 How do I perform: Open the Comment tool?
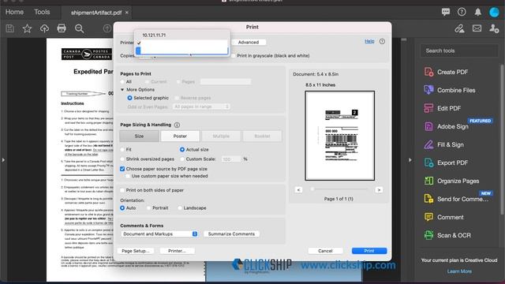[443, 217]
